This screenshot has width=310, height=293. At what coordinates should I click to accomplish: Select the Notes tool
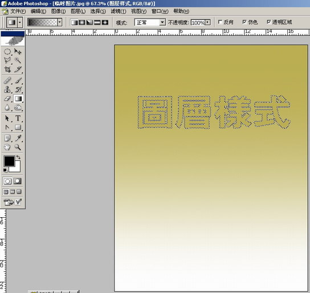click(x=7, y=138)
